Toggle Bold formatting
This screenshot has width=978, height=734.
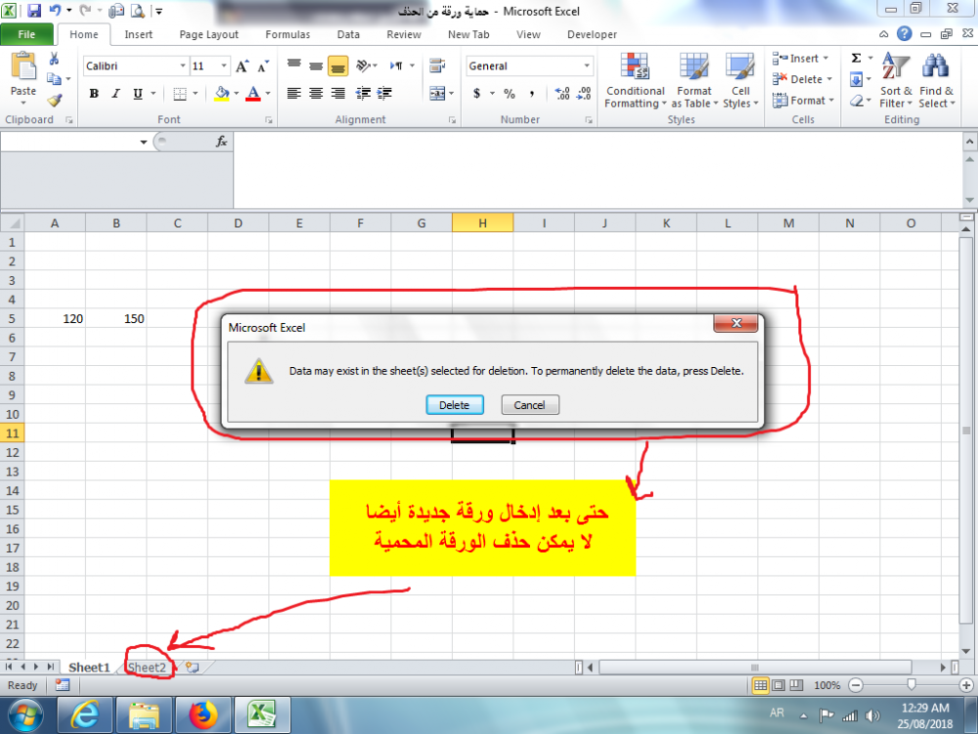94,94
